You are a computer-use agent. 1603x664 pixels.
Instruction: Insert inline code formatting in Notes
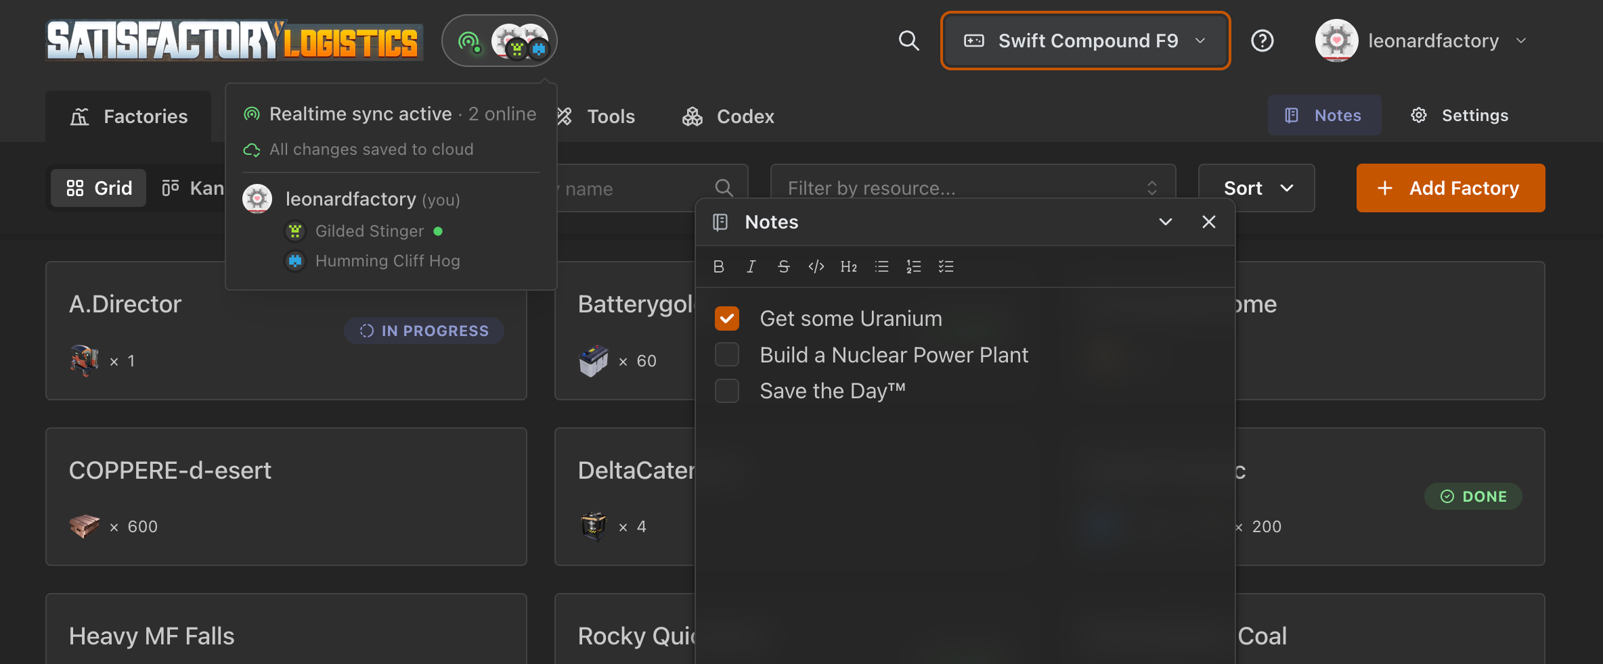click(x=816, y=266)
